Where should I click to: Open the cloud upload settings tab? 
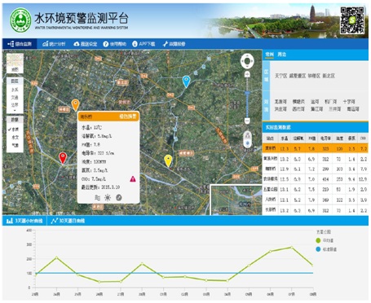tap(86, 44)
